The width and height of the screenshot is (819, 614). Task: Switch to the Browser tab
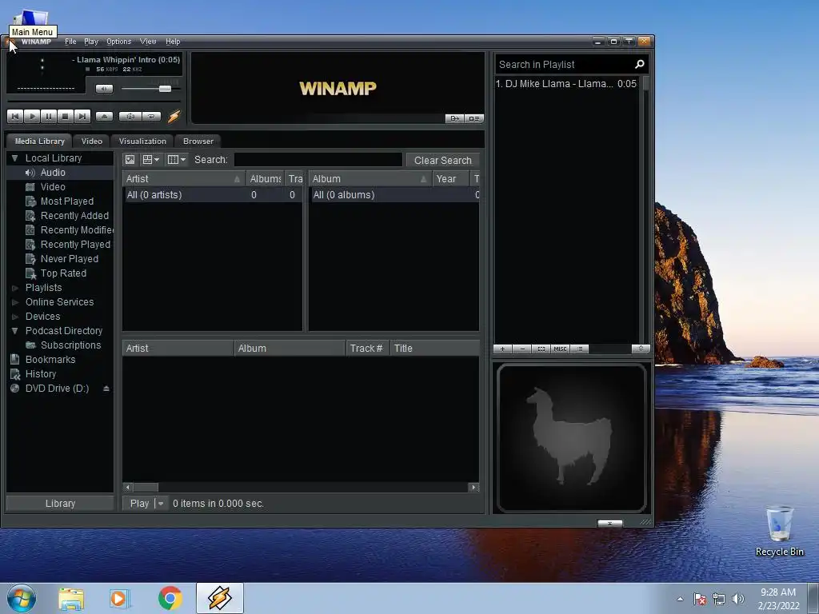click(x=198, y=141)
